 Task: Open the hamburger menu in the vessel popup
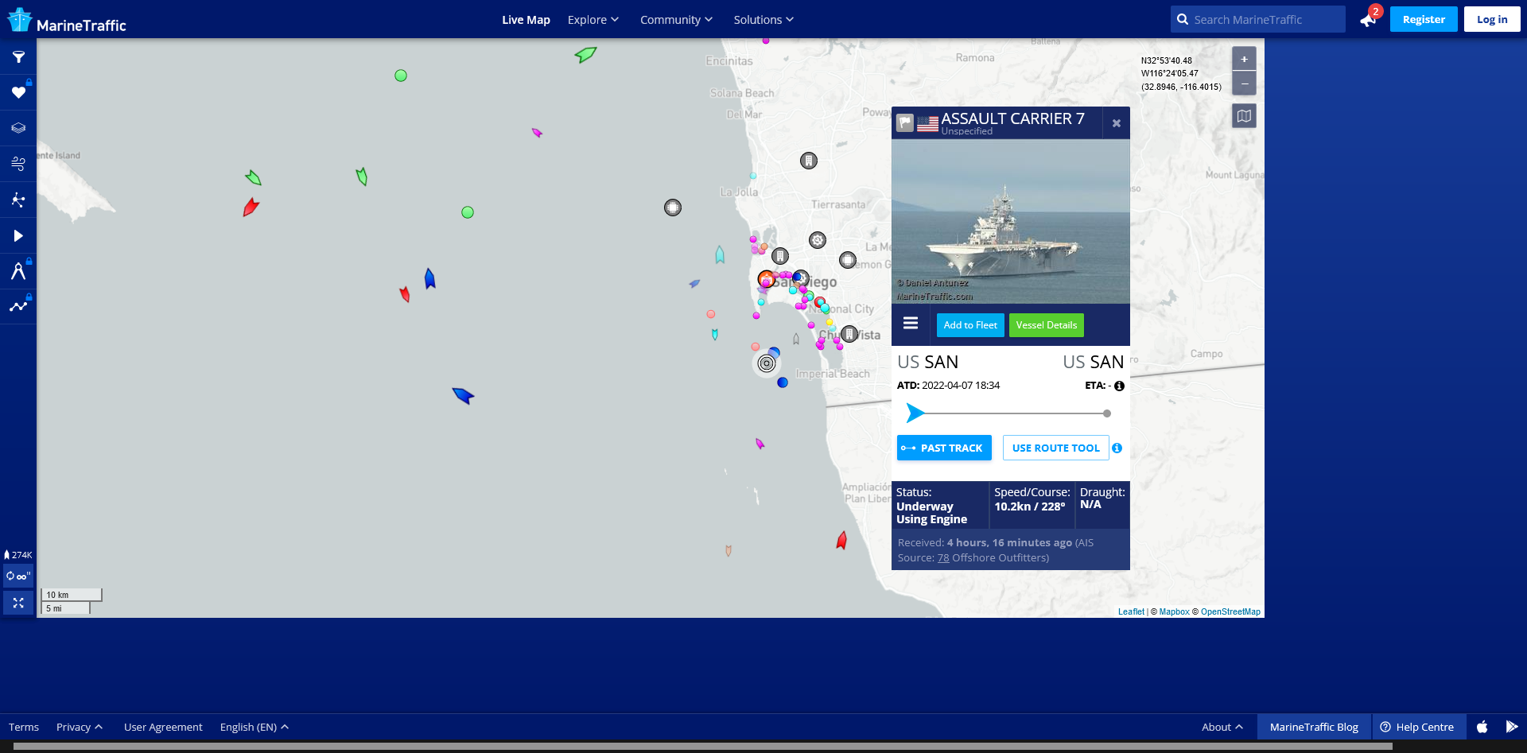911,323
